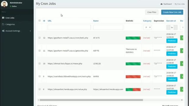Click URL ahmad-bot.cfapps.io/meow.php
The height and width of the screenshot is (106, 189).
click(x=65, y=64)
